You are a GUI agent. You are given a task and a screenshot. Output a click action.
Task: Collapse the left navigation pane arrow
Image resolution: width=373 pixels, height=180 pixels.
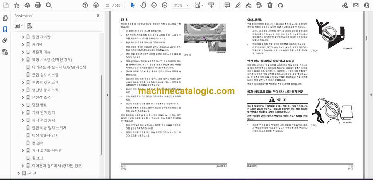(107, 95)
